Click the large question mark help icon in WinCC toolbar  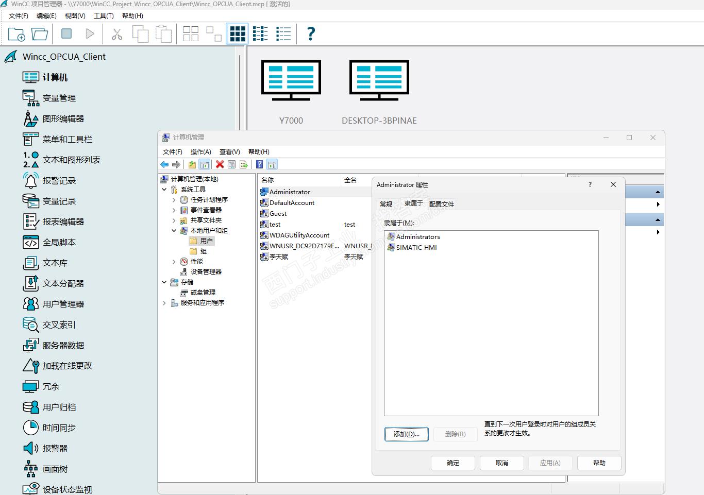coord(311,34)
